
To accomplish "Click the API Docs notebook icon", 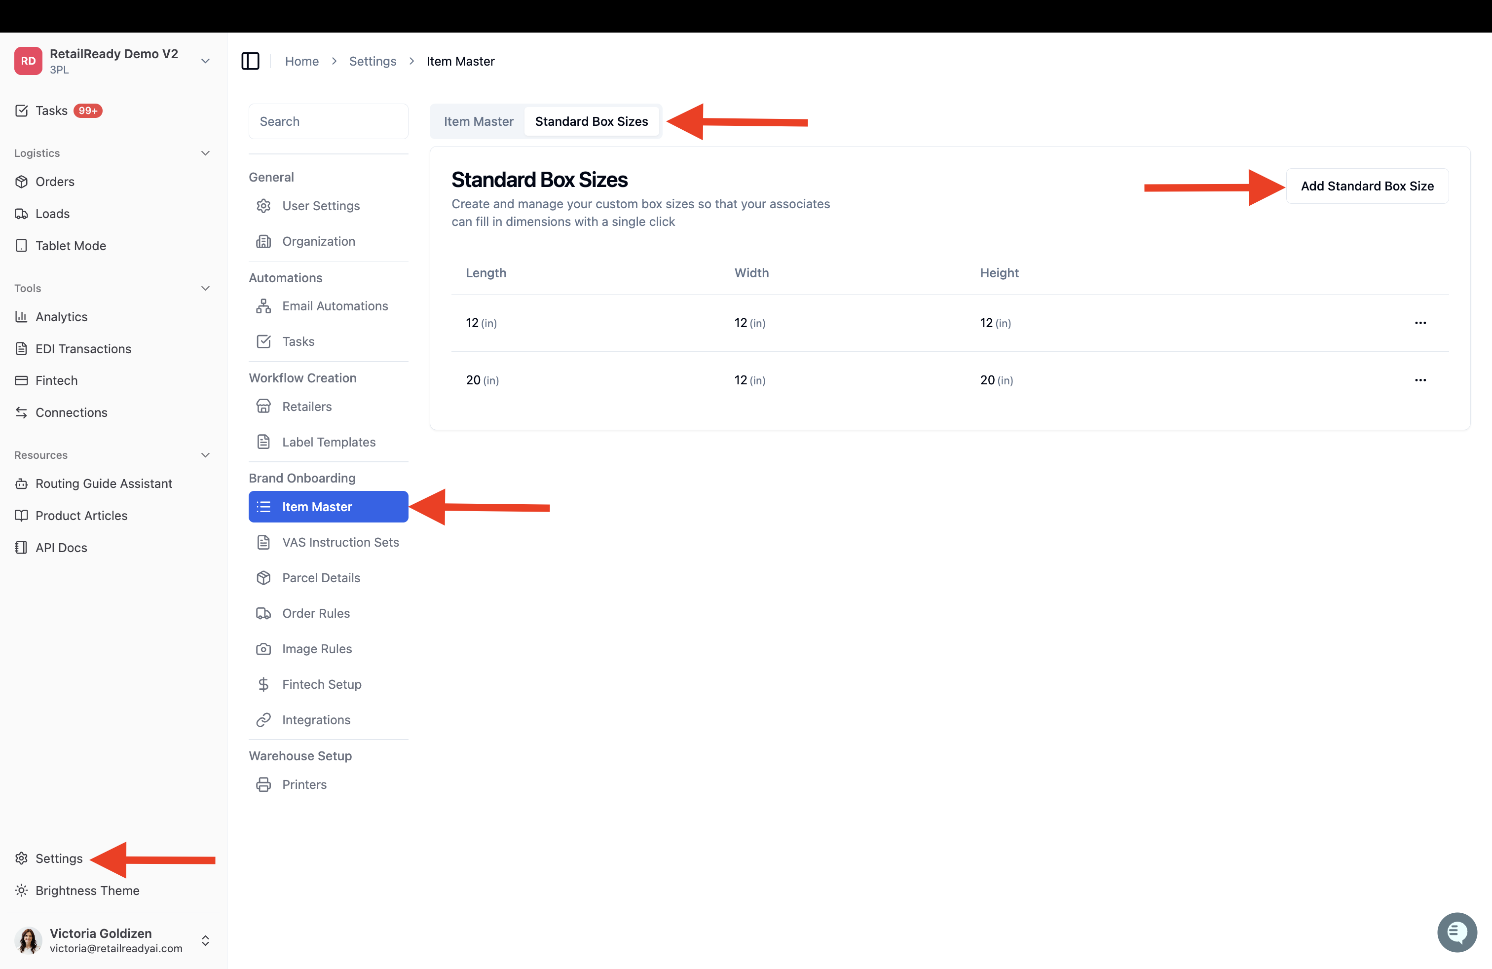I will pyautogui.click(x=21, y=547).
